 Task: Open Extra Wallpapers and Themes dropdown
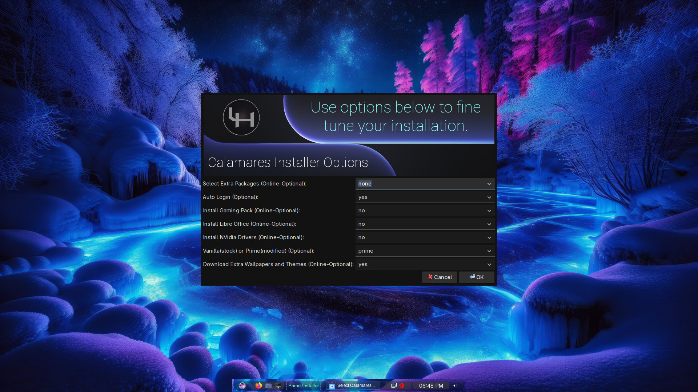coord(425,264)
